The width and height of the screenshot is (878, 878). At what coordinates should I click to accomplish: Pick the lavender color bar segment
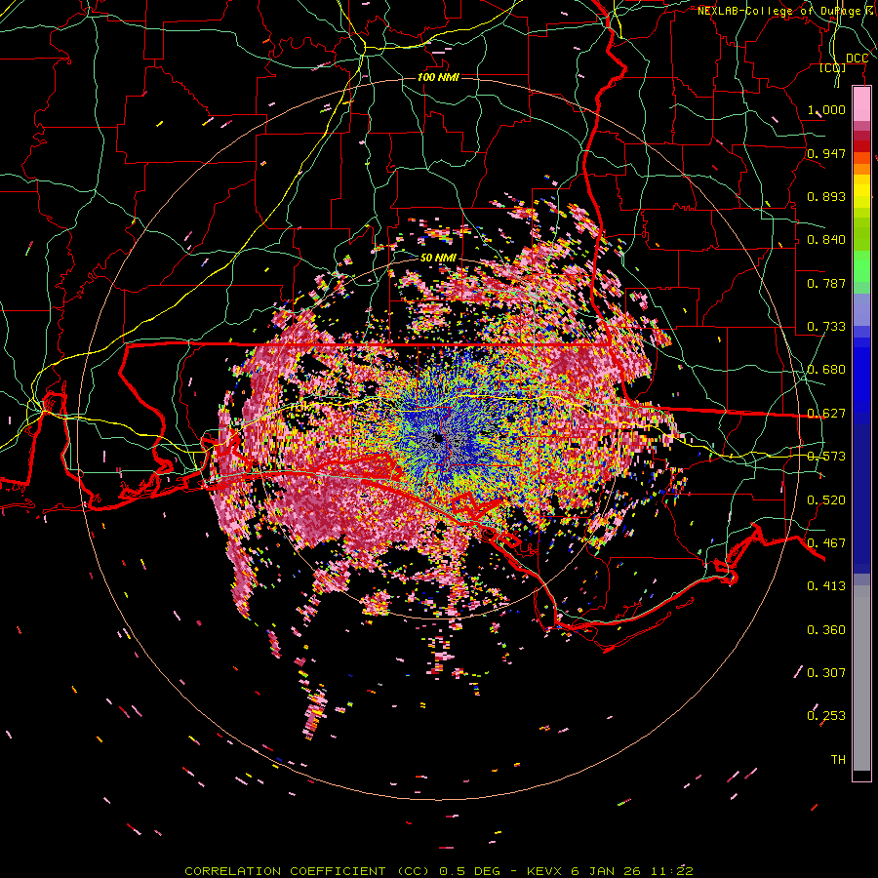861,309
